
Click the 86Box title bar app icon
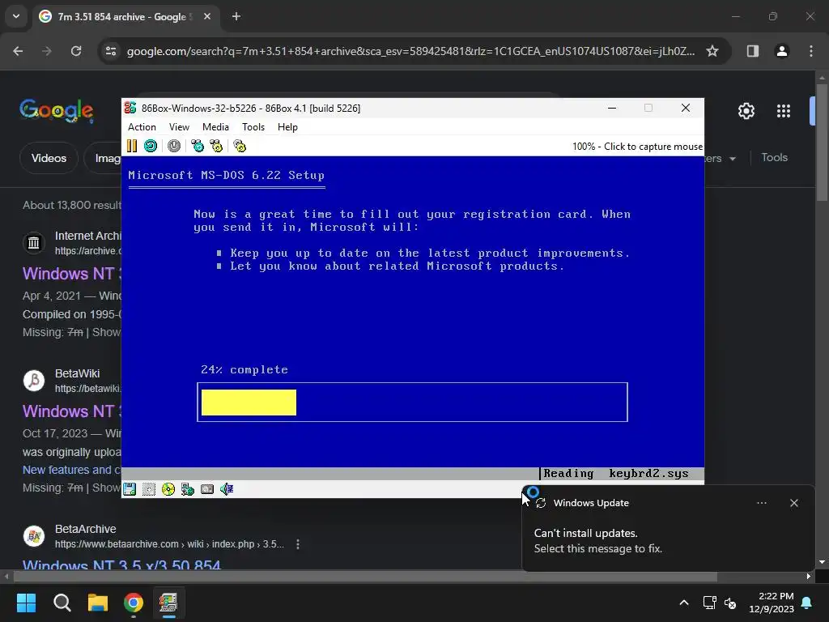pyautogui.click(x=130, y=108)
